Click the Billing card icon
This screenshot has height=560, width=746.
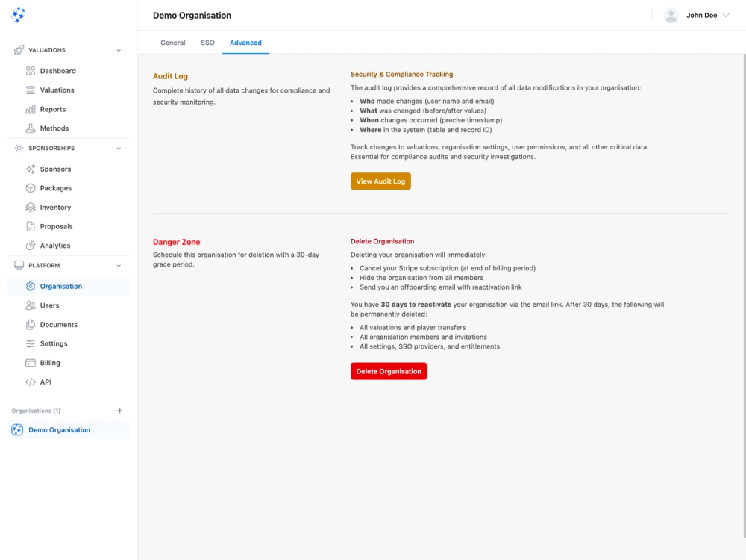click(31, 363)
